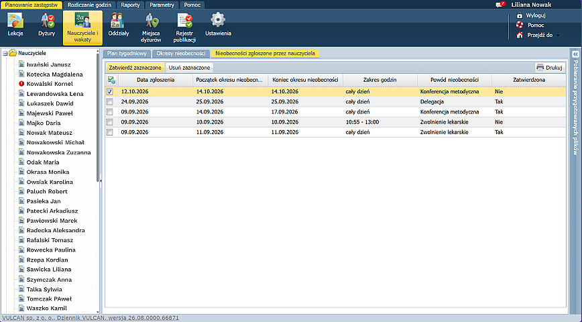Click the Wyloguj padlock icon
This screenshot has height=322, width=582.
pos(519,15)
